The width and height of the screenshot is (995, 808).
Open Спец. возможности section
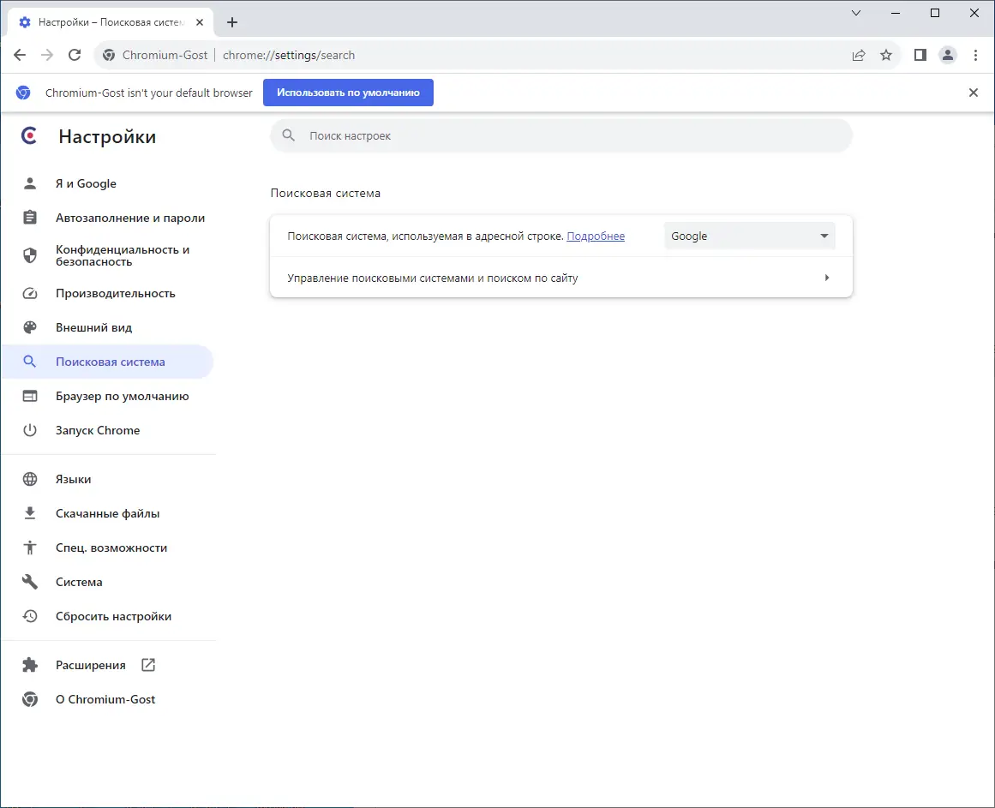click(x=108, y=548)
